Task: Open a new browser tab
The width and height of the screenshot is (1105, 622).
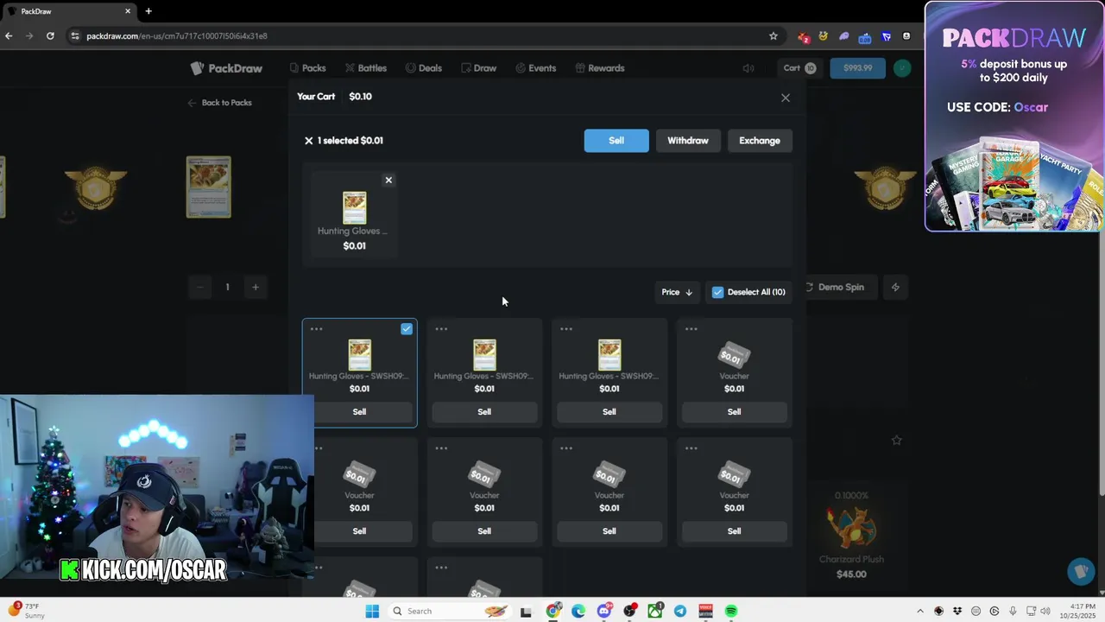Action: click(148, 11)
